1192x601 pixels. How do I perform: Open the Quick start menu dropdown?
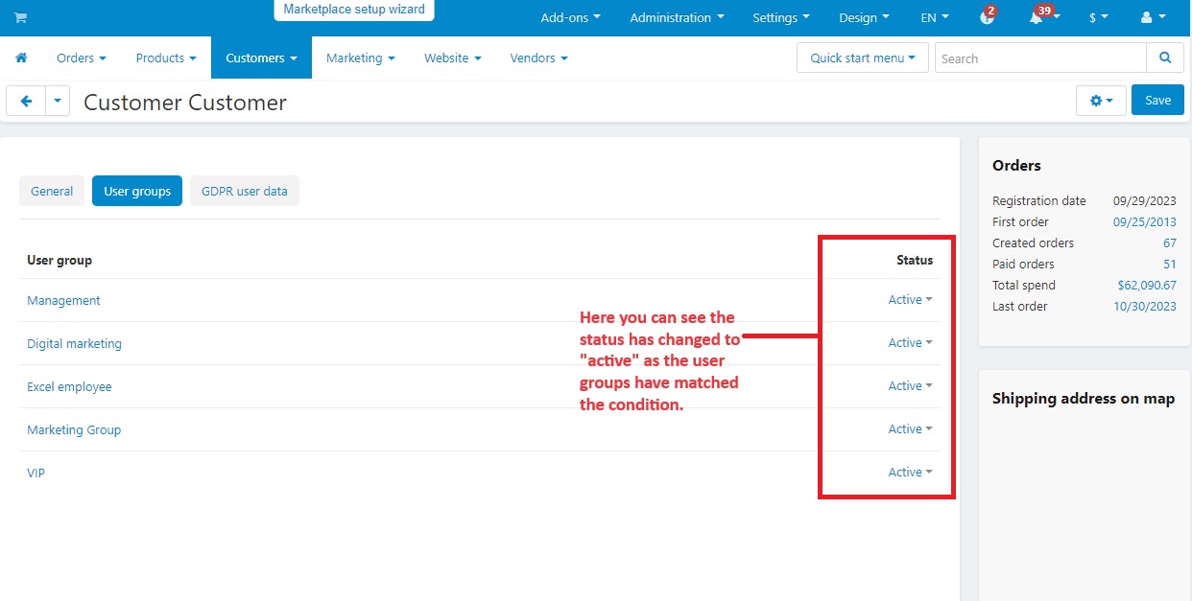[x=862, y=58]
